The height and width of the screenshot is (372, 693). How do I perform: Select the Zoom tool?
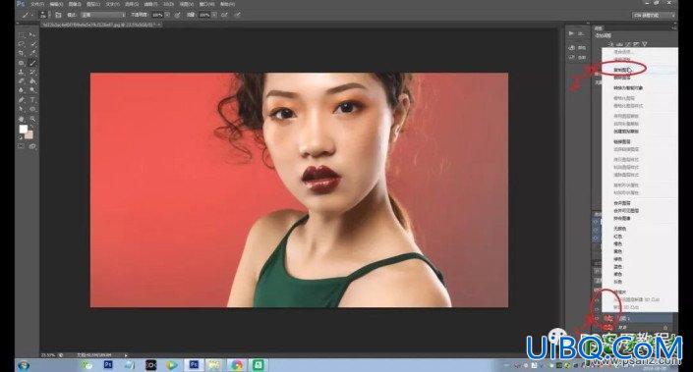click(x=32, y=119)
